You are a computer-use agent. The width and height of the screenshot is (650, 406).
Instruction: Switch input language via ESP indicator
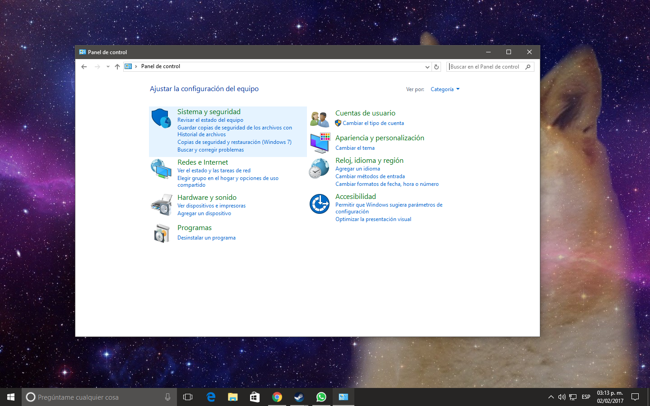coord(586,397)
